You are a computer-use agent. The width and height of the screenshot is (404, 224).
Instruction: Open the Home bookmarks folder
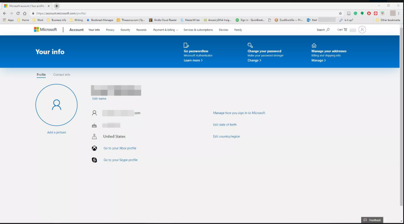(23, 20)
